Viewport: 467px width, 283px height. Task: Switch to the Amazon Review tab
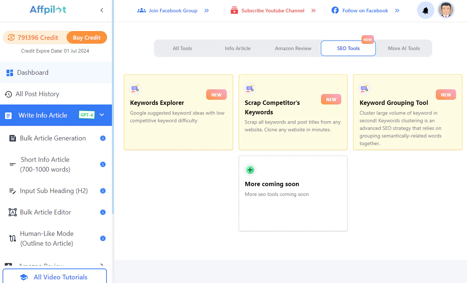click(293, 48)
